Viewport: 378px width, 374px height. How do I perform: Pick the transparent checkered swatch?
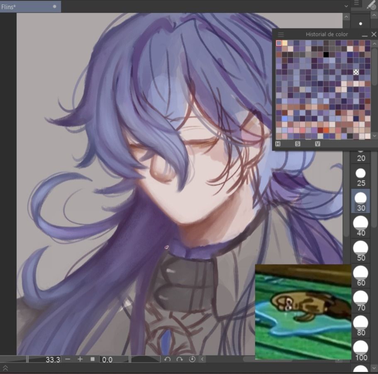click(x=356, y=72)
